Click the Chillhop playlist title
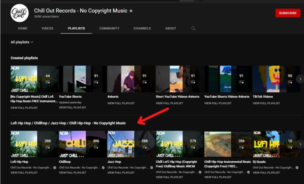304x184 pixels. 65,162
